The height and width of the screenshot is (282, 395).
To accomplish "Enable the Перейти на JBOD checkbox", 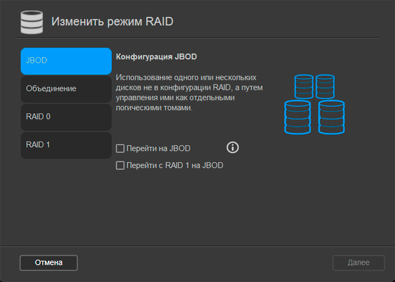I will pyautogui.click(x=120, y=149).
